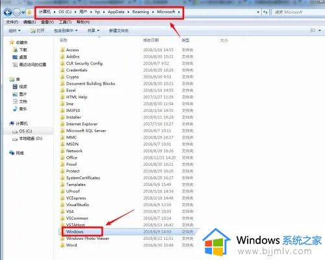Click the Document Building Blocks folder icon
325x260 pixels.
[x=62, y=83]
